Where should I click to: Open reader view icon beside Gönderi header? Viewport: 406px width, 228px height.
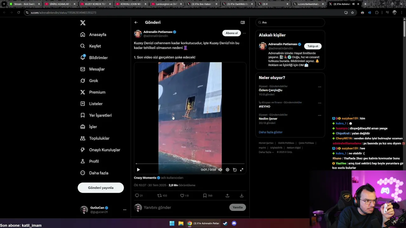243,22
